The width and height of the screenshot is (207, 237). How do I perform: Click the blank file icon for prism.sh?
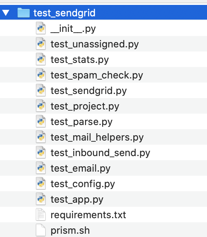(41, 230)
